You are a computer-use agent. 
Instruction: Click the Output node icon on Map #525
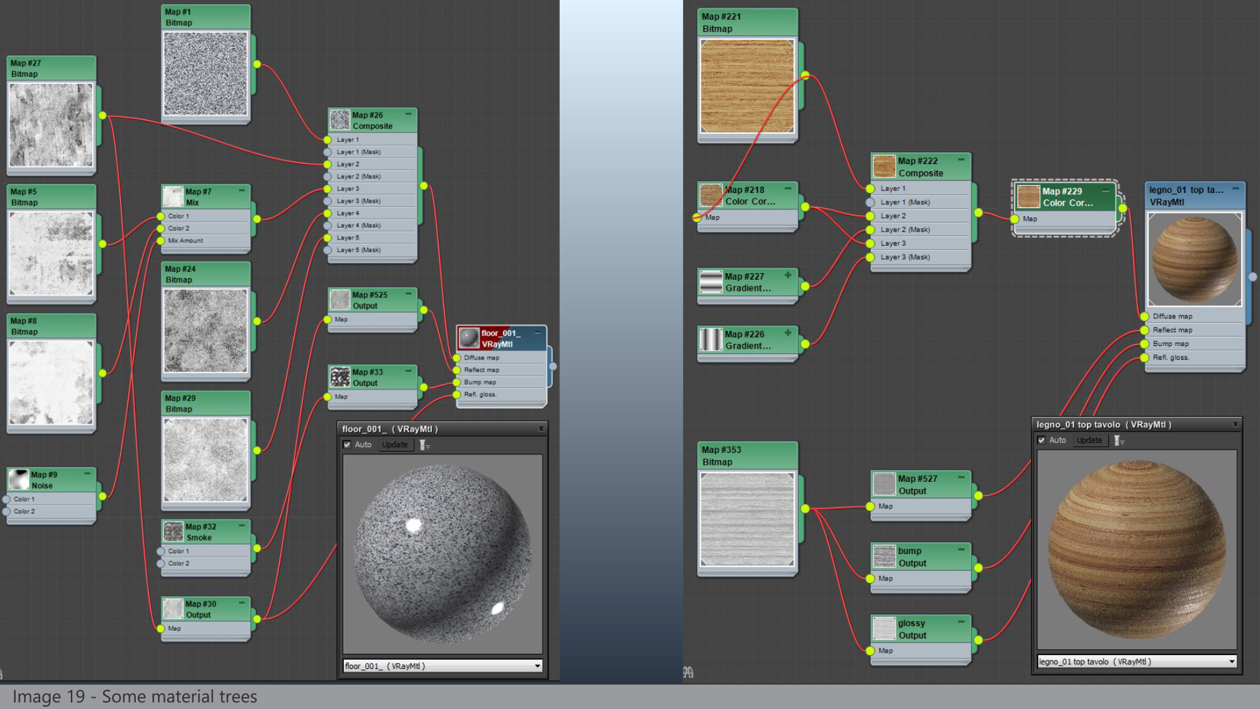click(x=340, y=299)
